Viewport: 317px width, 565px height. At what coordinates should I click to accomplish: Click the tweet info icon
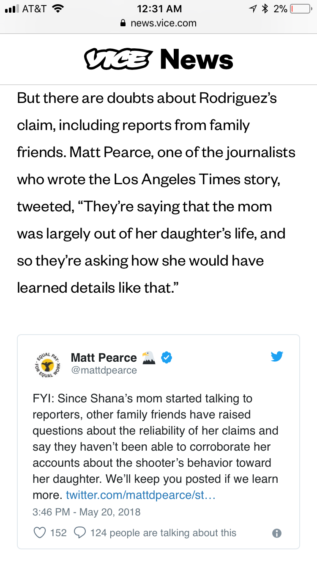coord(277,533)
